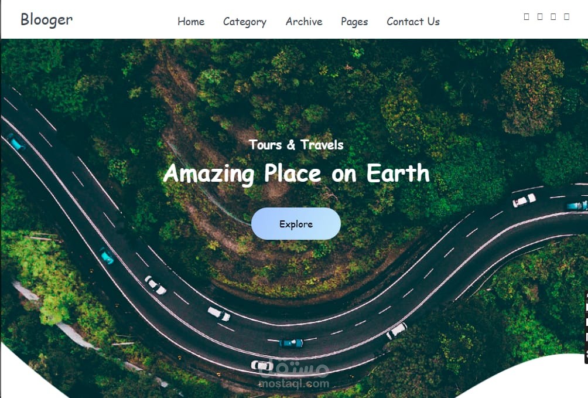Go to the Archive page

[304, 22]
